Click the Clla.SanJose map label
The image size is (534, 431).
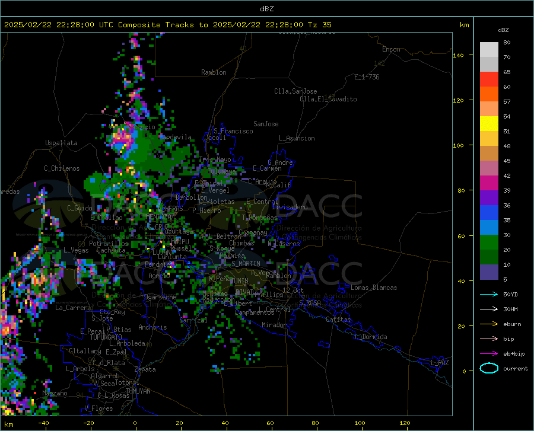pyautogui.click(x=295, y=91)
